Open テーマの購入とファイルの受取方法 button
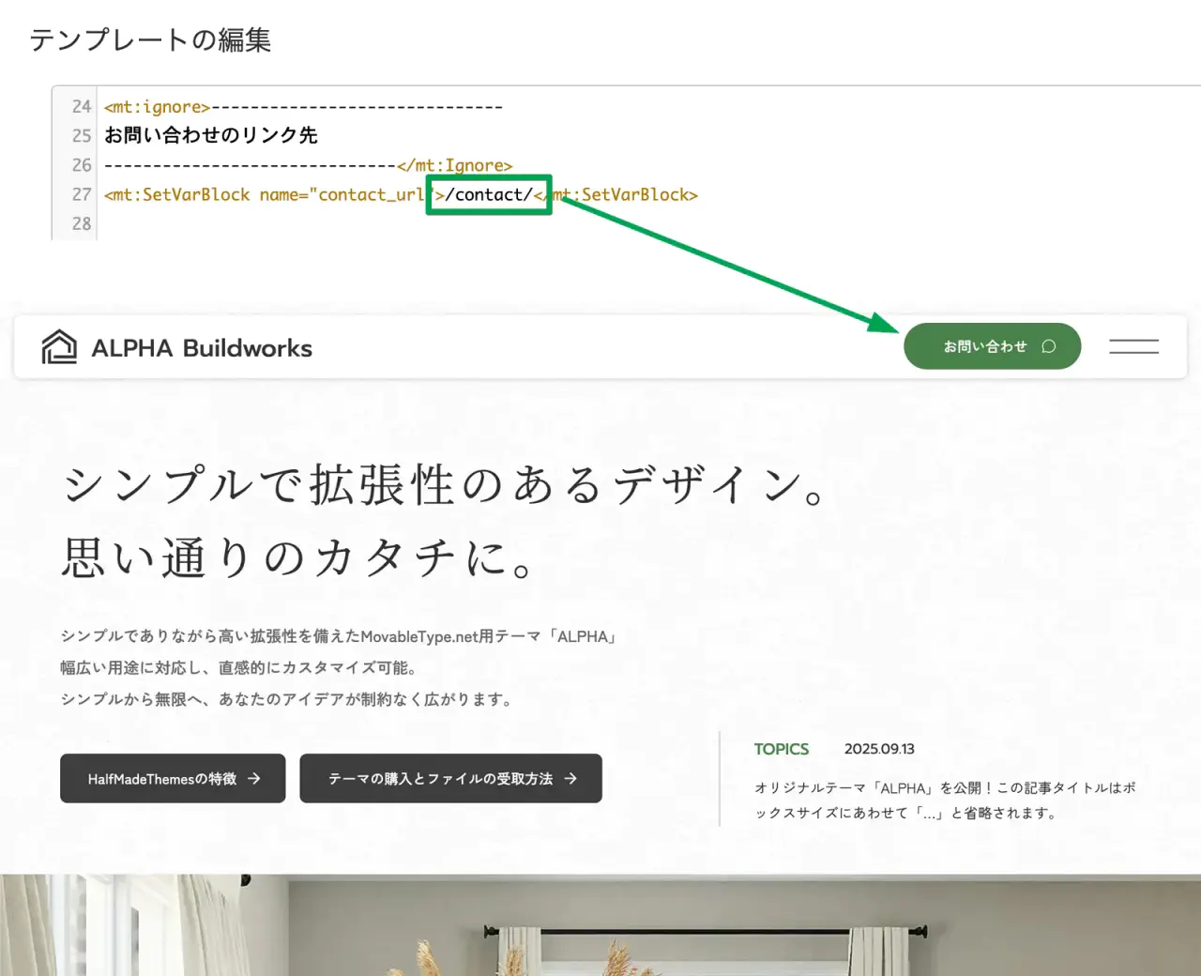 pos(440,779)
